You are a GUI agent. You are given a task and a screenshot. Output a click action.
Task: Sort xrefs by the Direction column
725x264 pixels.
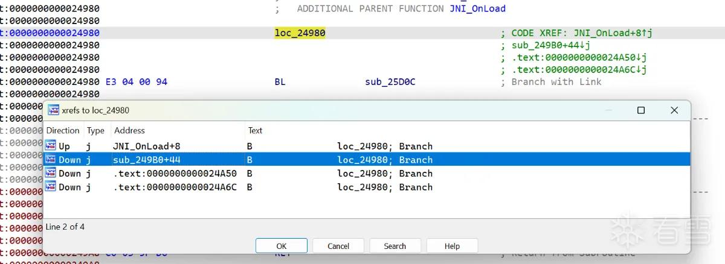point(63,130)
